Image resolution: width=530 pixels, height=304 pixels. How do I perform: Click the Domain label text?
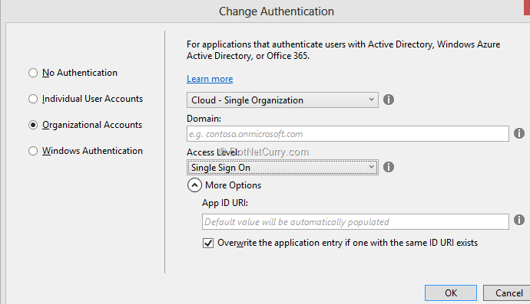[x=204, y=119]
